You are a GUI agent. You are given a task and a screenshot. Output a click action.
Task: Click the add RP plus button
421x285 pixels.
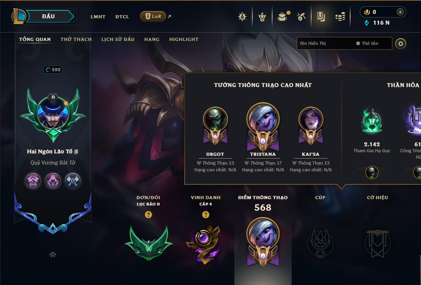pos(400,12)
